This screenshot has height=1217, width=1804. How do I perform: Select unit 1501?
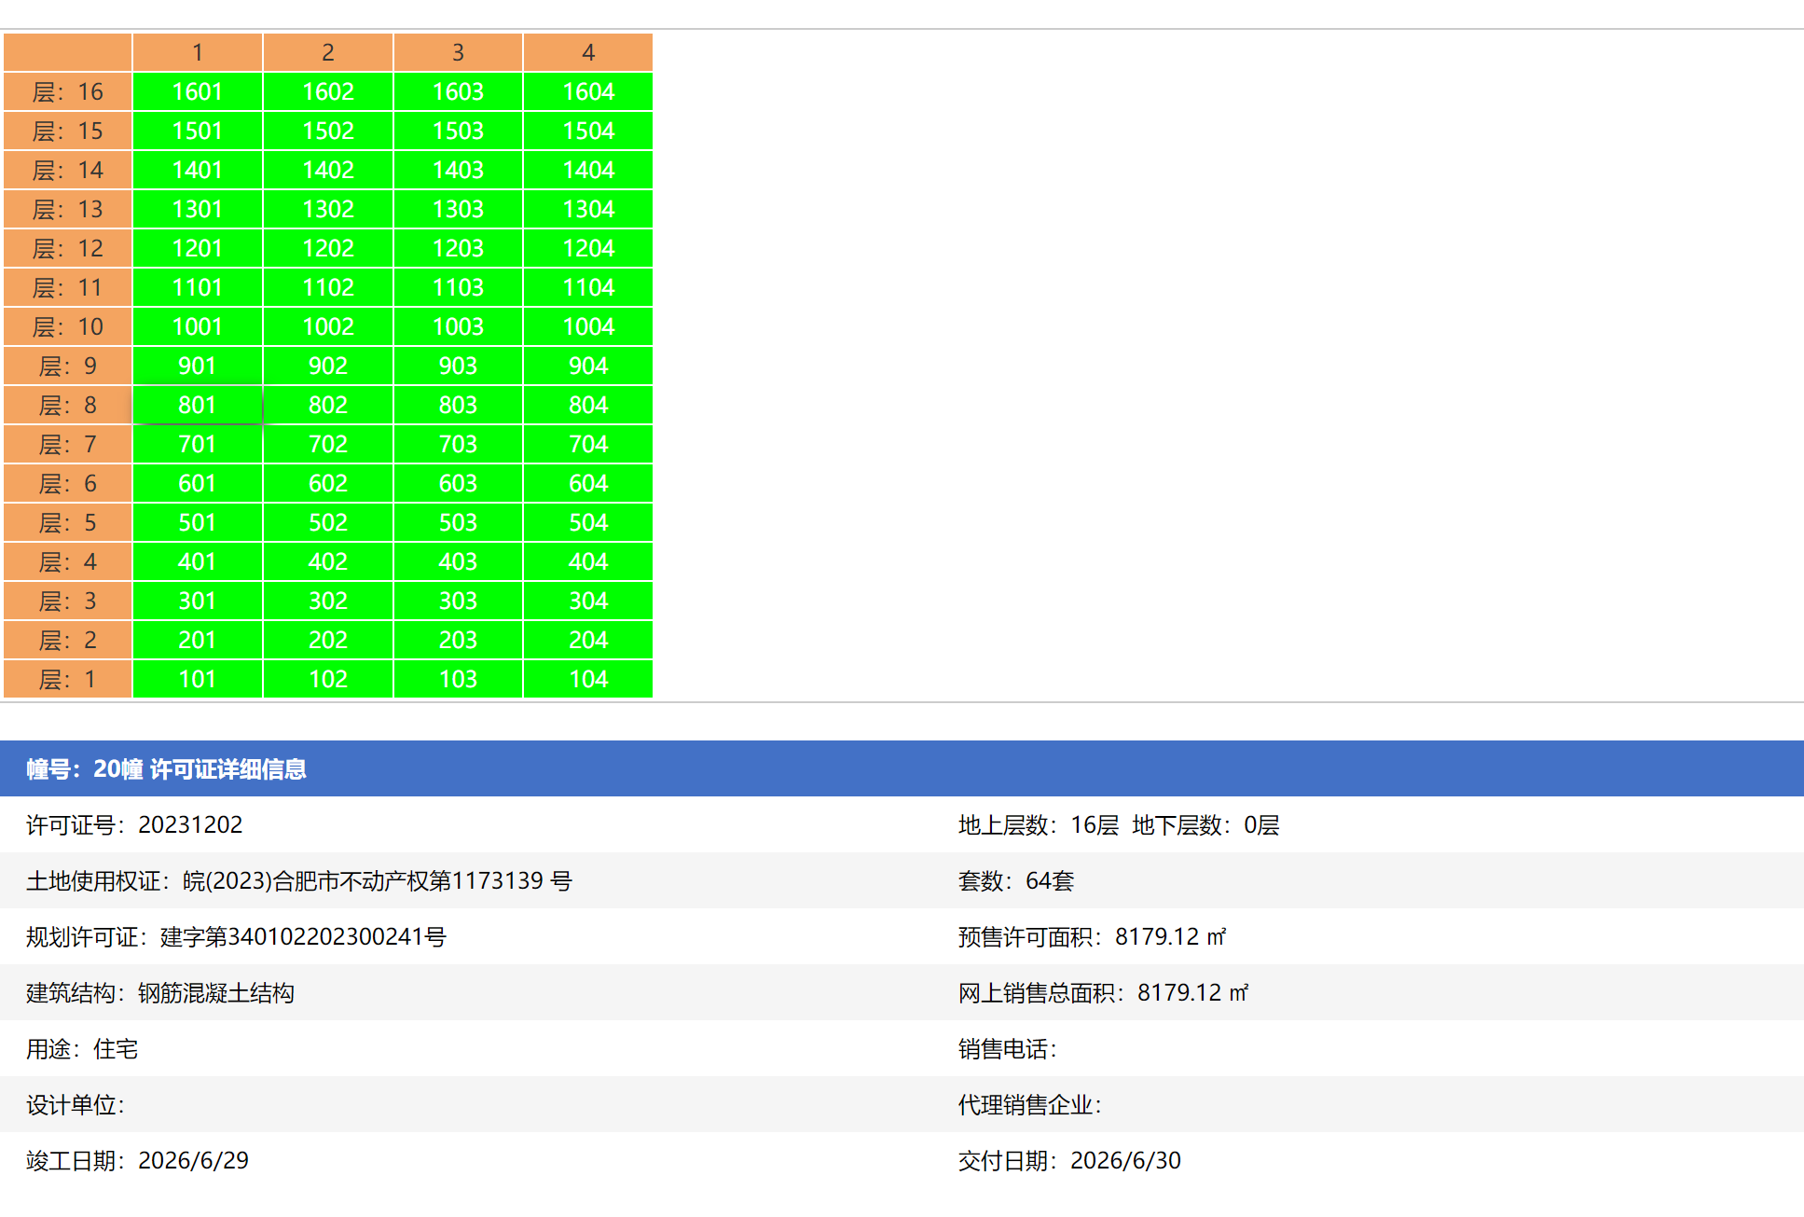click(x=198, y=131)
